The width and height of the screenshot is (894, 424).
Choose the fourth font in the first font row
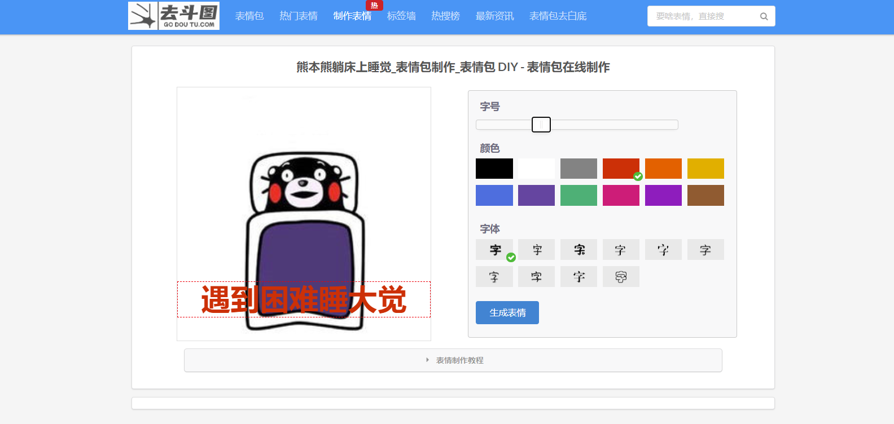click(x=621, y=250)
